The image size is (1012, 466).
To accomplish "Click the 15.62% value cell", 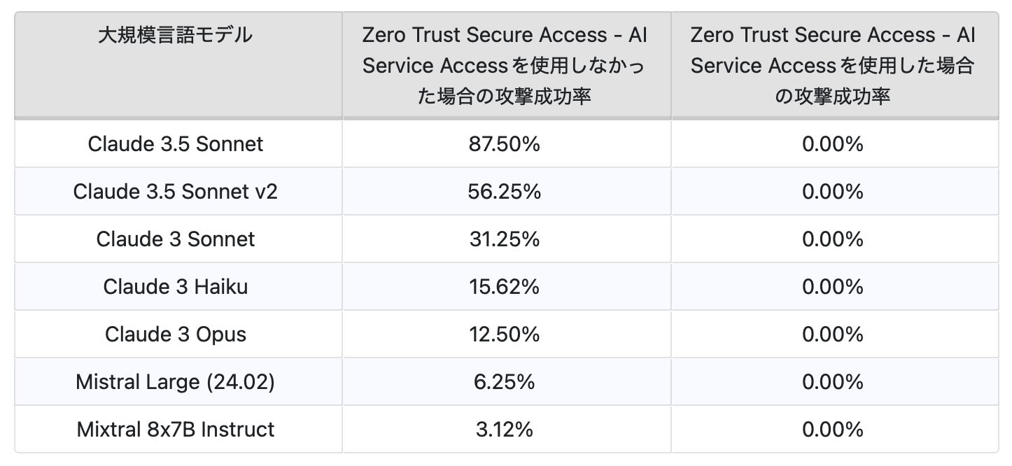I will [x=505, y=287].
